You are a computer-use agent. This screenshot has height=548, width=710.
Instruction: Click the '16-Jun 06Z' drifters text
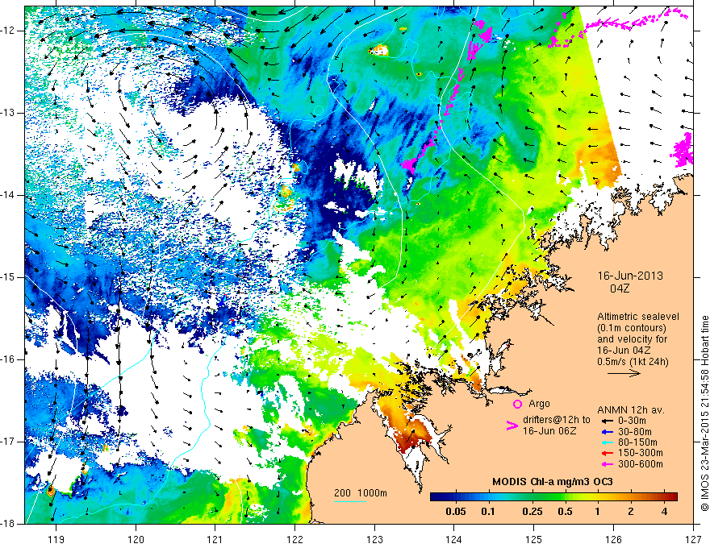coord(549,431)
